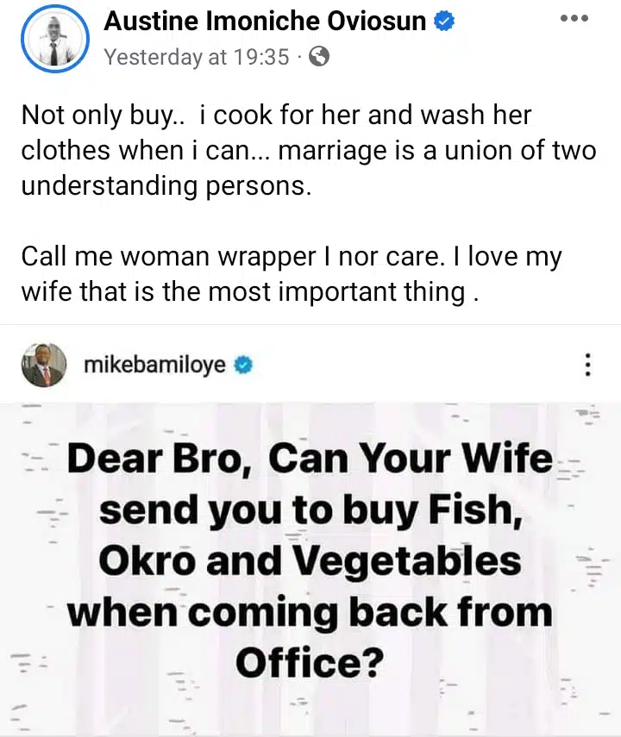Click the verified badge beside mikebamiloye

point(244,365)
